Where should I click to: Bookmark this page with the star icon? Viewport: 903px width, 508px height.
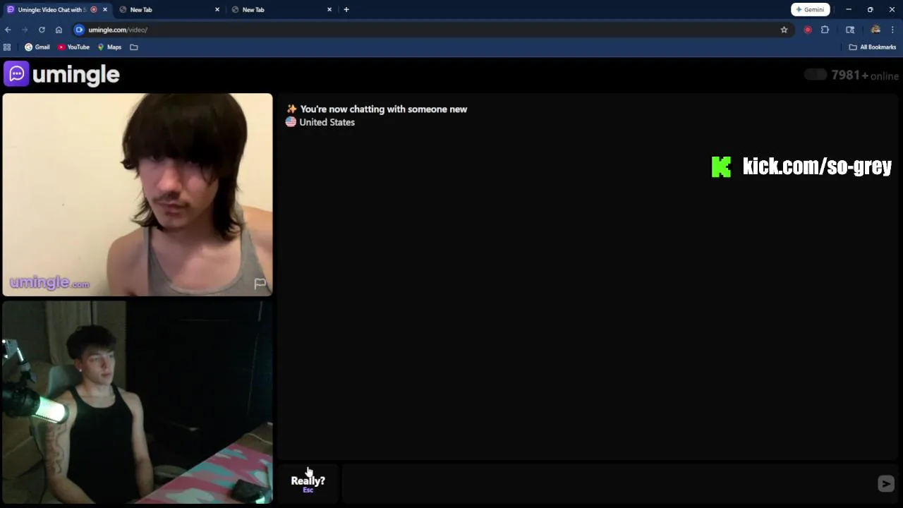point(784,30)
